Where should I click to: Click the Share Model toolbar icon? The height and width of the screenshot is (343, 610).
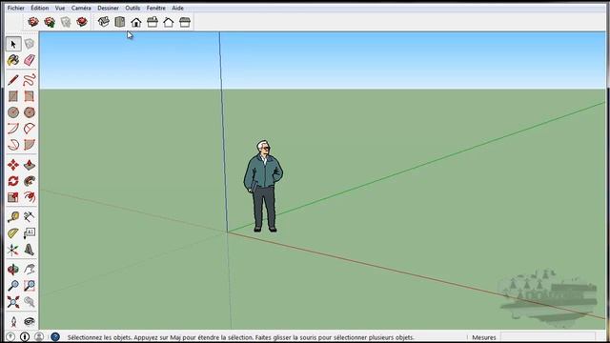[50, 22]
